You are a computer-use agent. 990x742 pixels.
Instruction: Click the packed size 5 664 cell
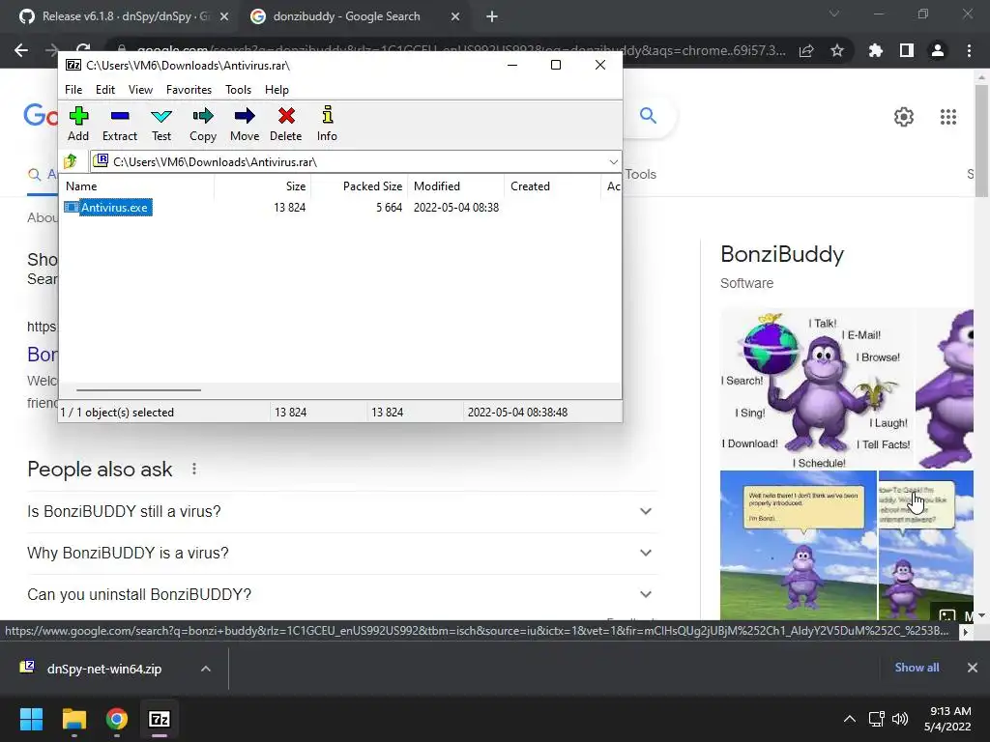pyautogui.click(x=389, y=208)
